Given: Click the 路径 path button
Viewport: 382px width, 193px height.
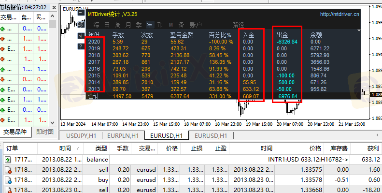Looking at the screenshot, I should click(238, 25).
